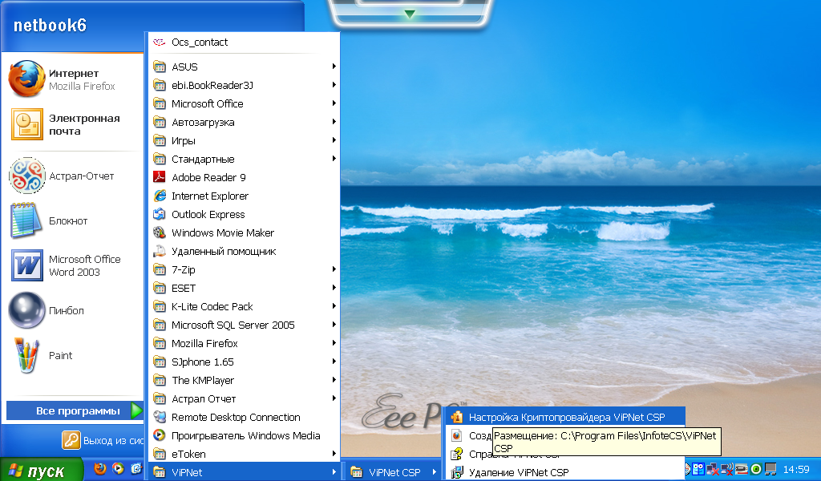Expand The KMPlayer folder

tap(244, 380)
